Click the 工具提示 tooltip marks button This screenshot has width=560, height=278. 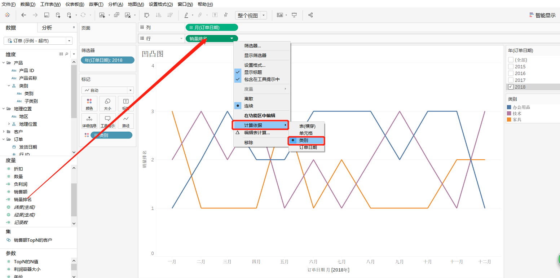tap(107, 121)
